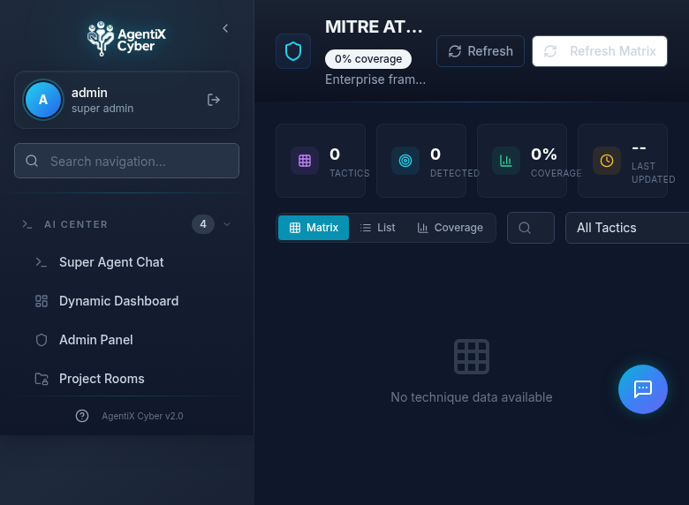This screenshot has height=505, width=689.
Task: Click the admin user card
Action: point(126,100)
